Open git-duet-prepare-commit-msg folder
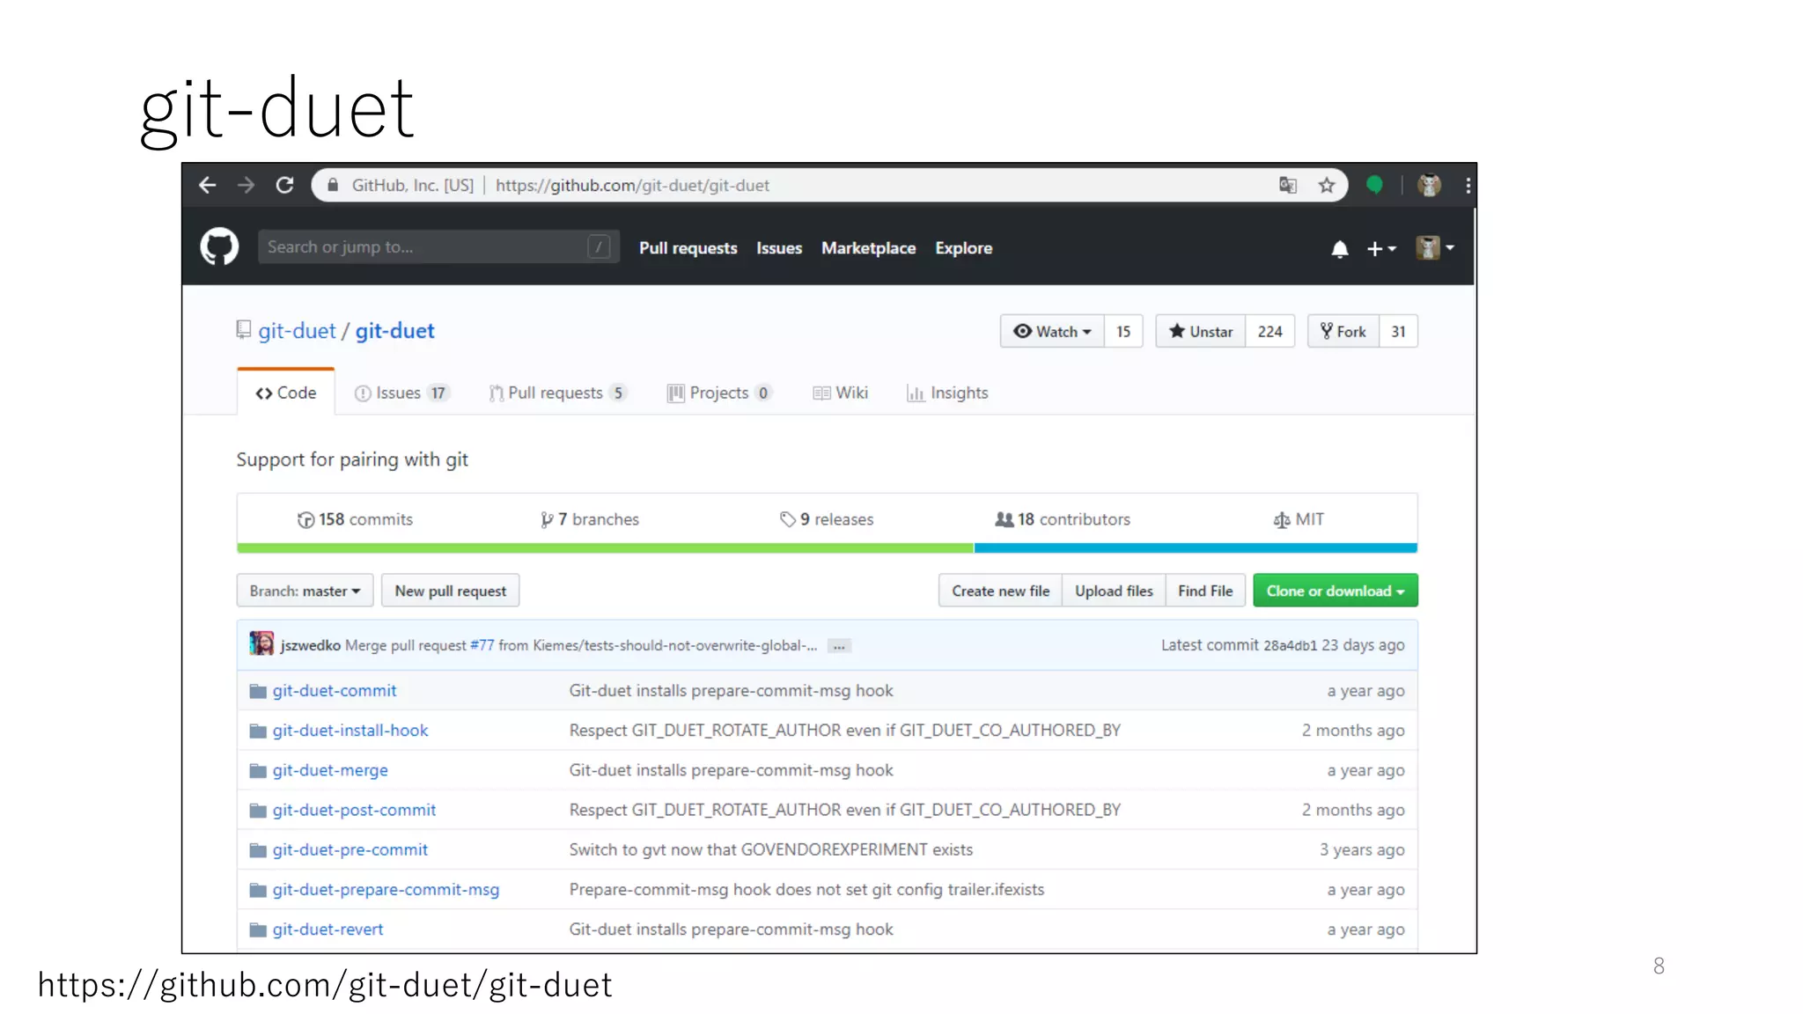 pyautogui.click(x=386, y=890)
